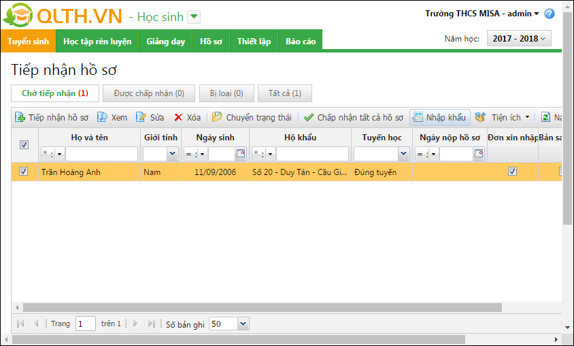The height and width of the screenshot is (346, 574).
Task: Open Họ và tên filter operator dropdown
Action: pyautogui.click(x=59, y=155)
